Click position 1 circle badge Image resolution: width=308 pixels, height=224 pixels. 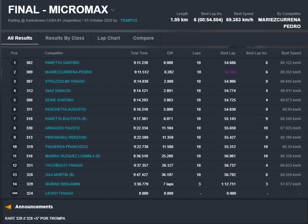[14, 63]
